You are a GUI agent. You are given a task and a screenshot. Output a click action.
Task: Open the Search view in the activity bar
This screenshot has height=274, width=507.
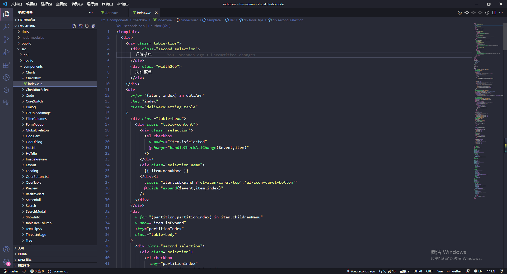[x=6, y=27]
